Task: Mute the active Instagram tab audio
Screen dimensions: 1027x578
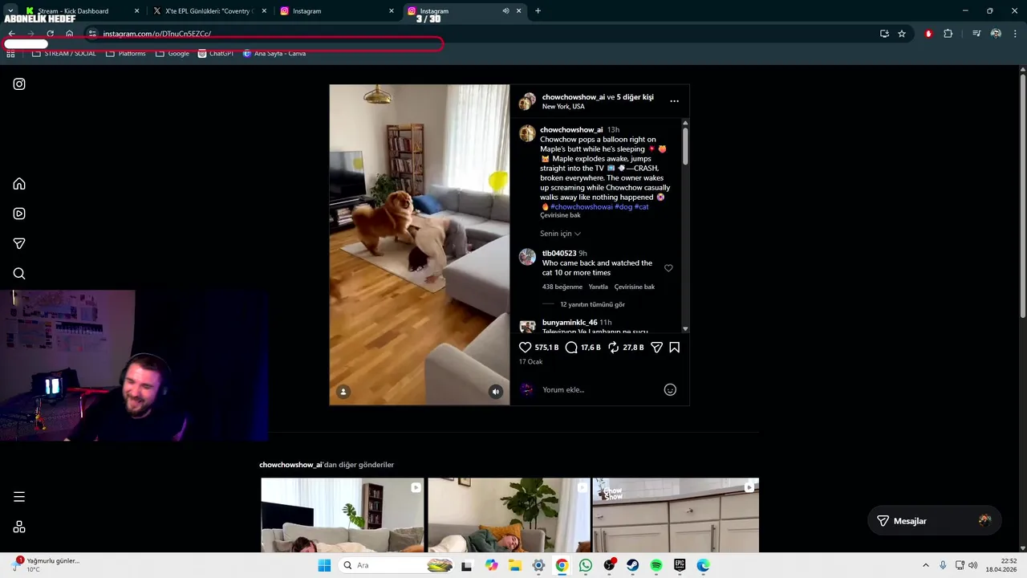Action: point(505,11)
